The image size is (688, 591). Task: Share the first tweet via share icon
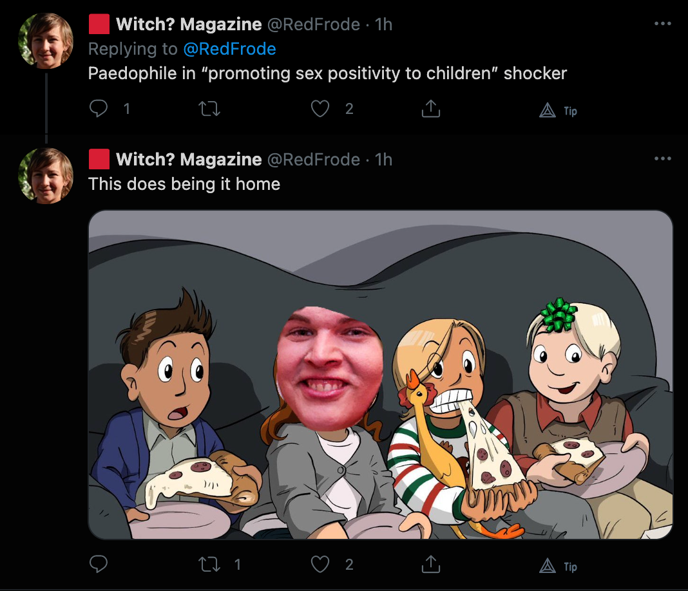click(431, 108)
